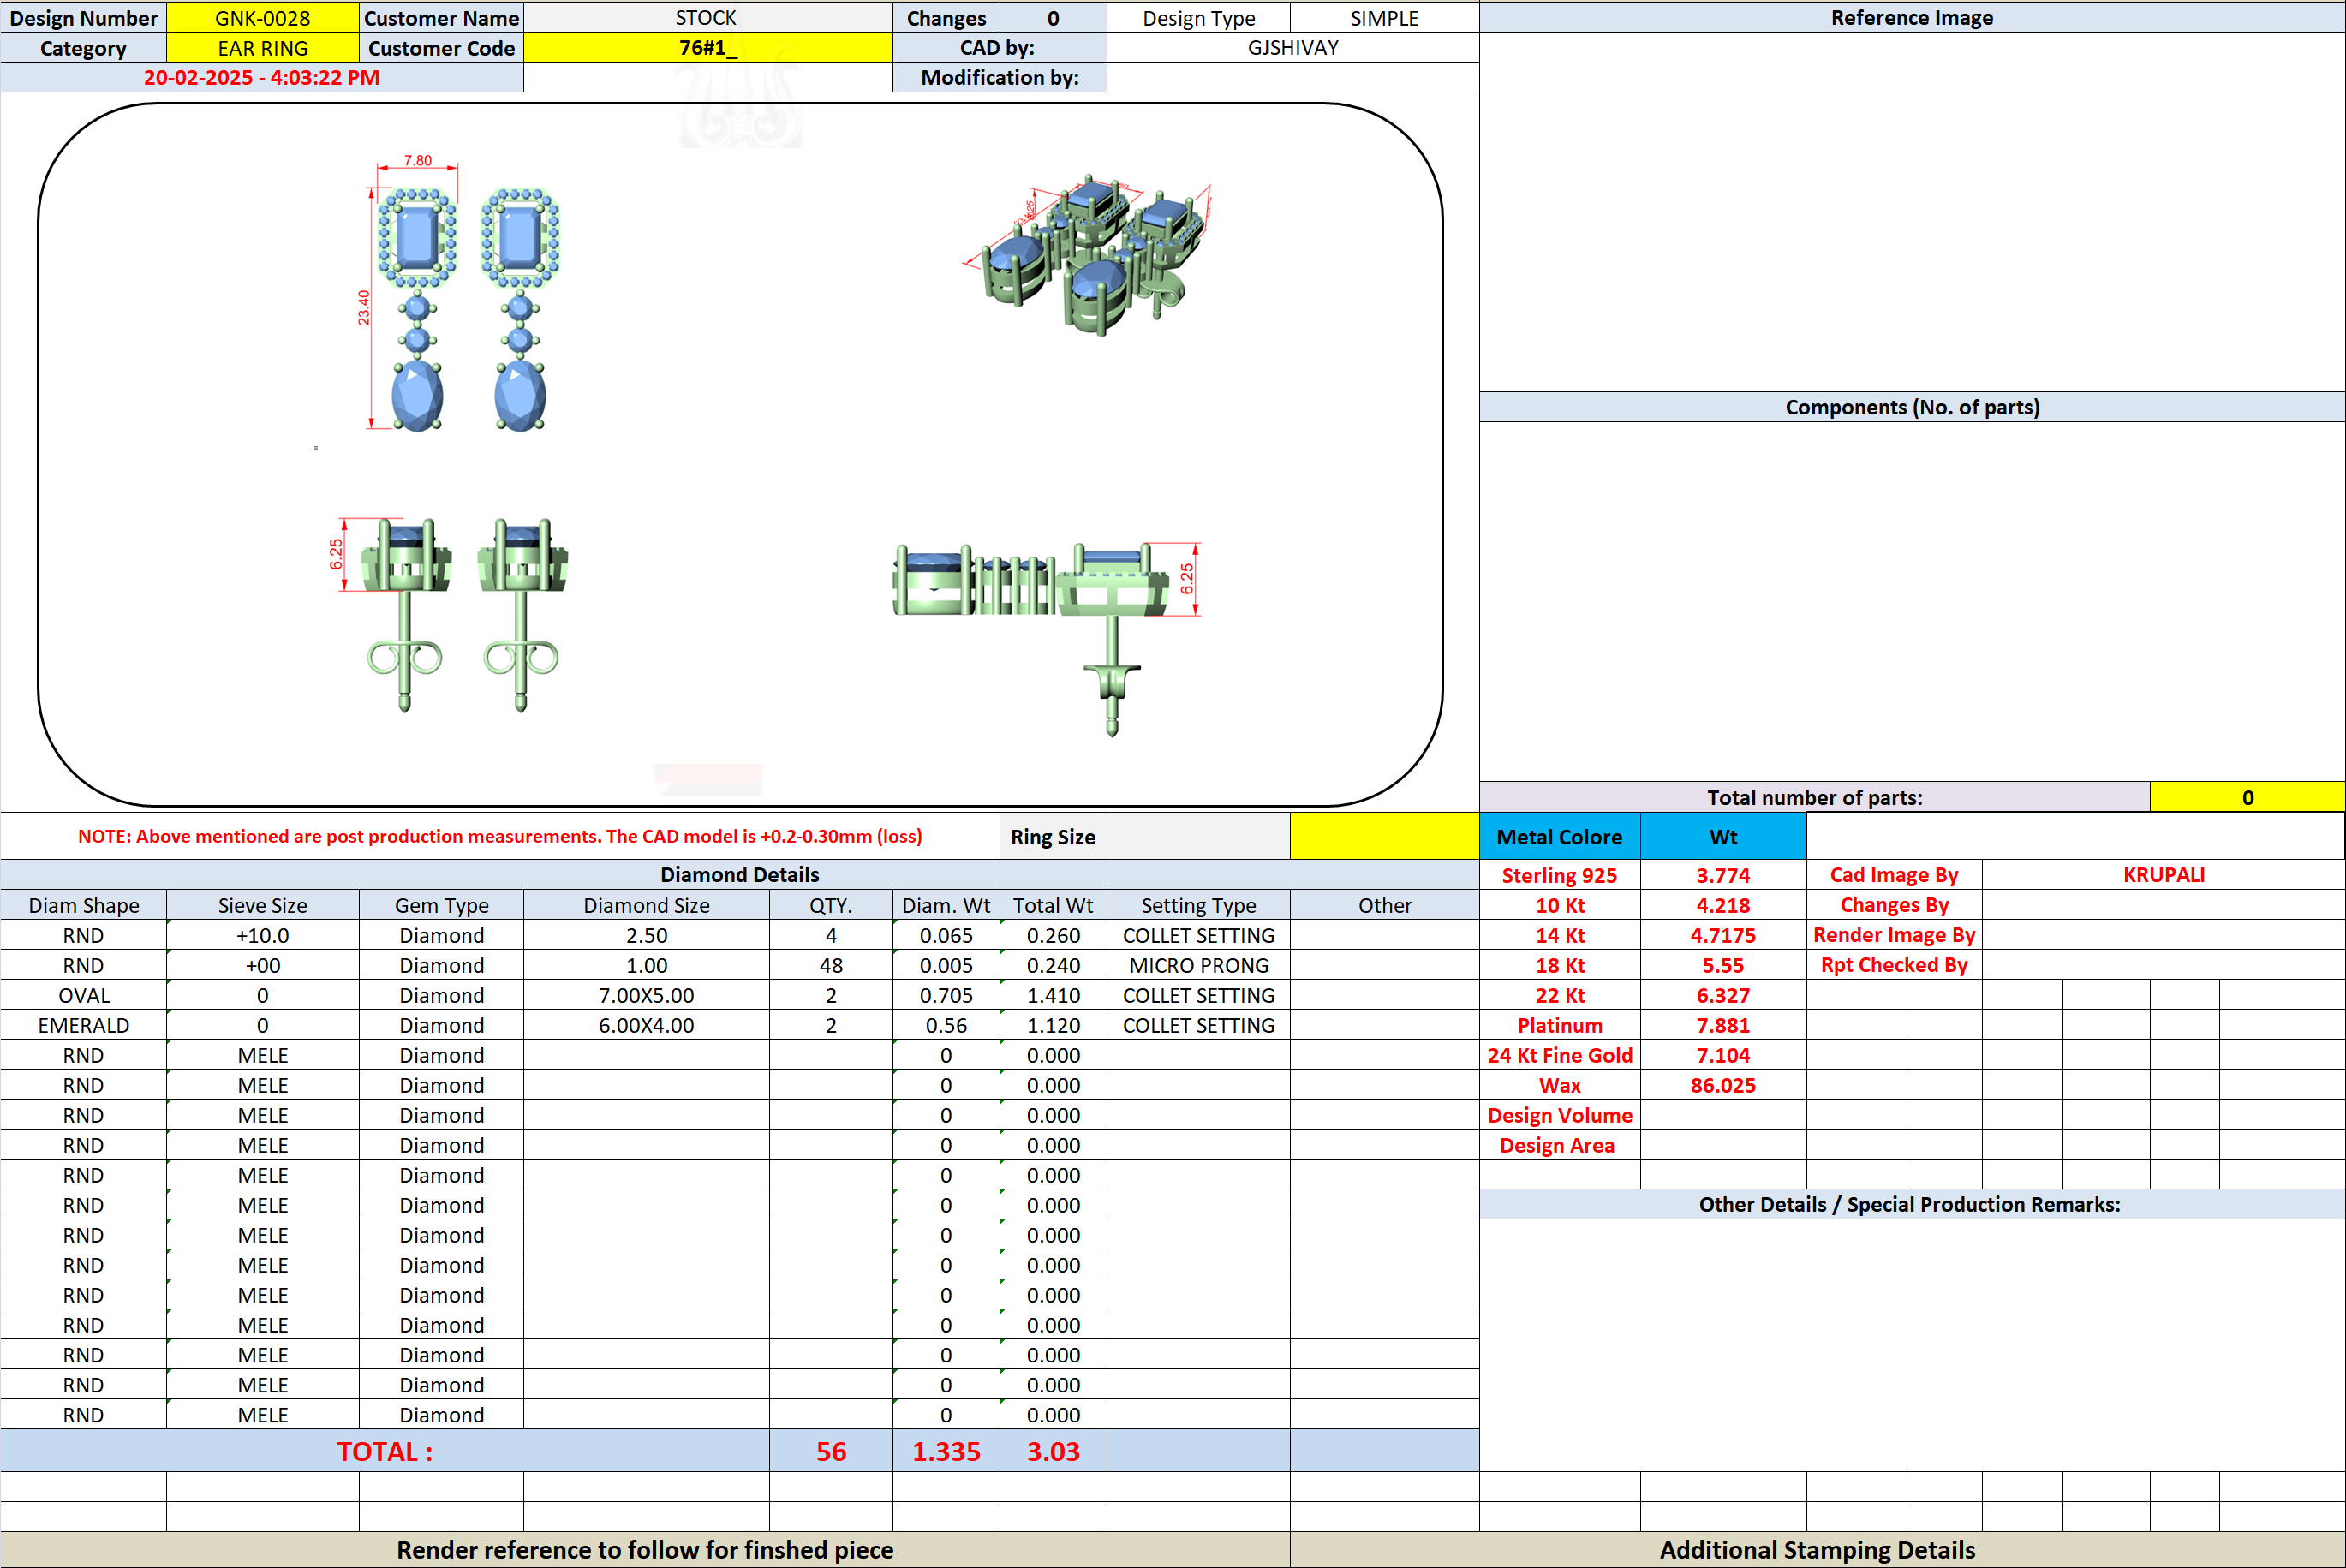Select the 24 Kt Fine Gold weight 7.104
This screenshot has height=1568, width=2346.
click(1722, 1055)
